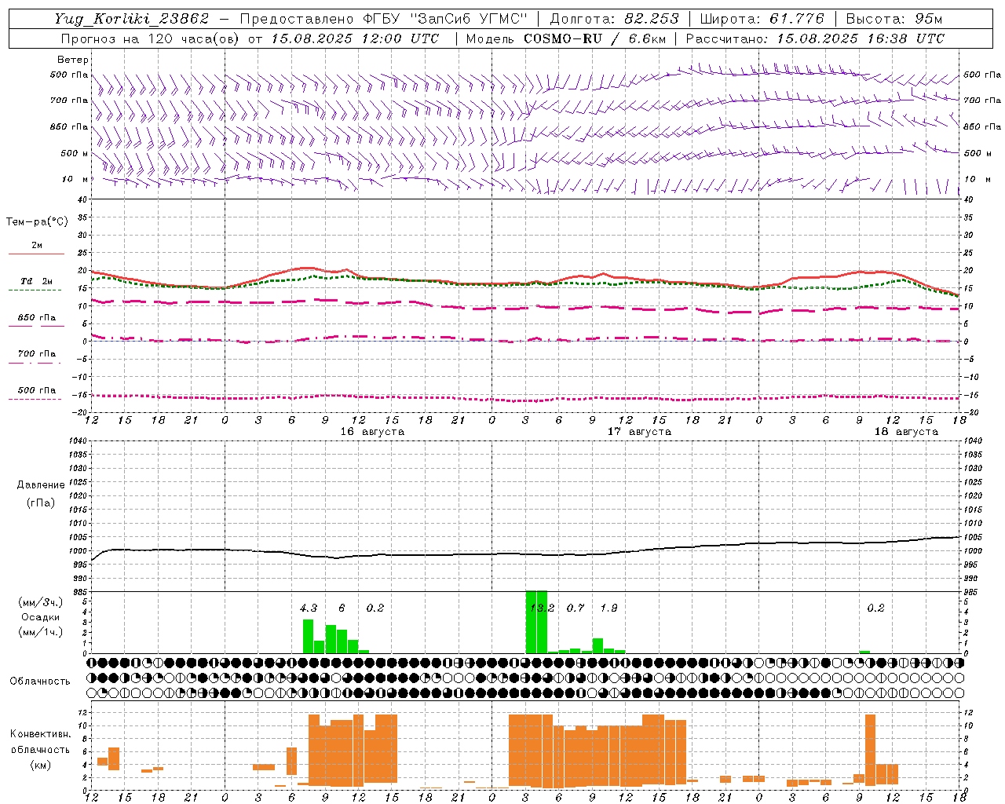Click the '700 гПа' dash-dot temperature legend entry

point(36,354)
